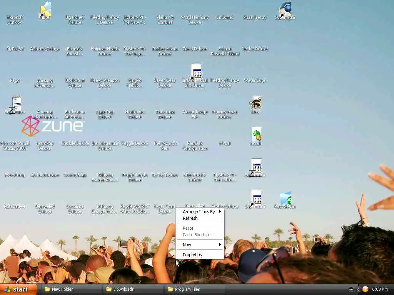Select Supermium shortcut with notepad page icon

coord(15,105)
